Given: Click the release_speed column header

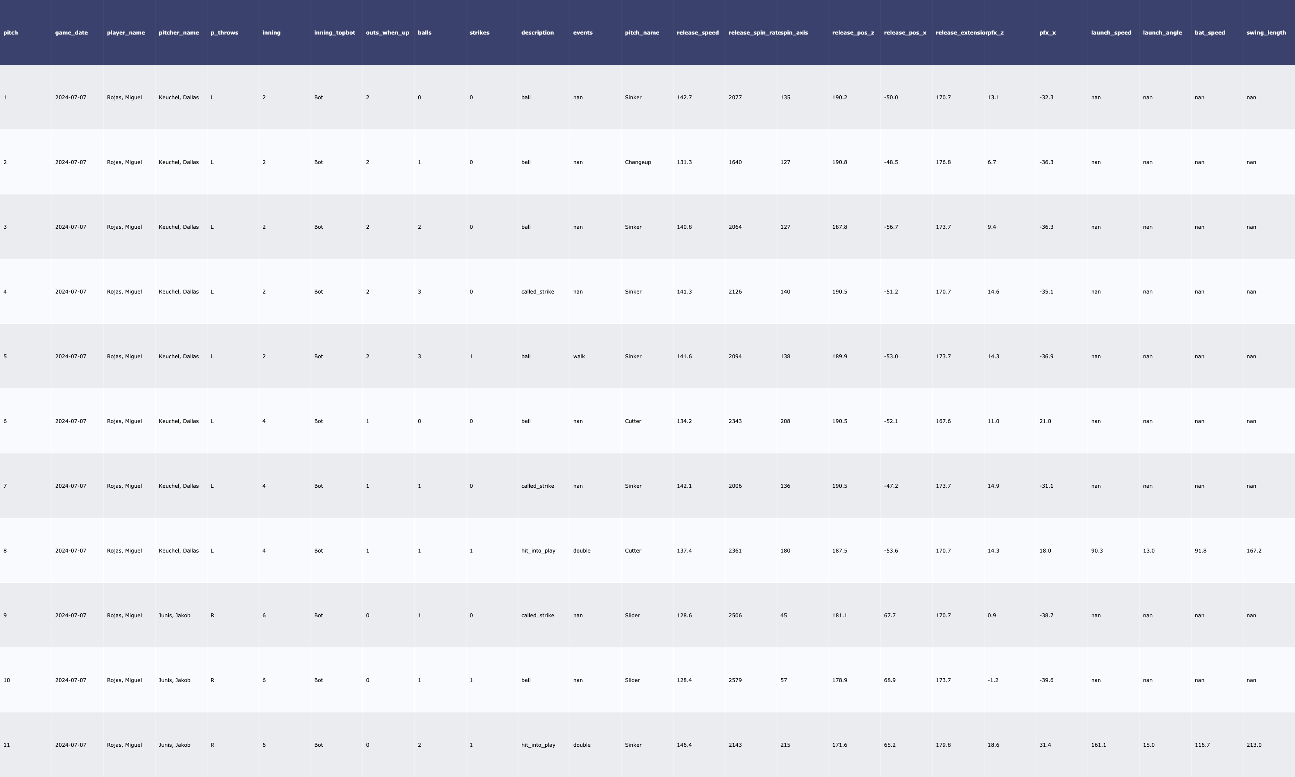Looking at the screenshot, I should [697, 32].
